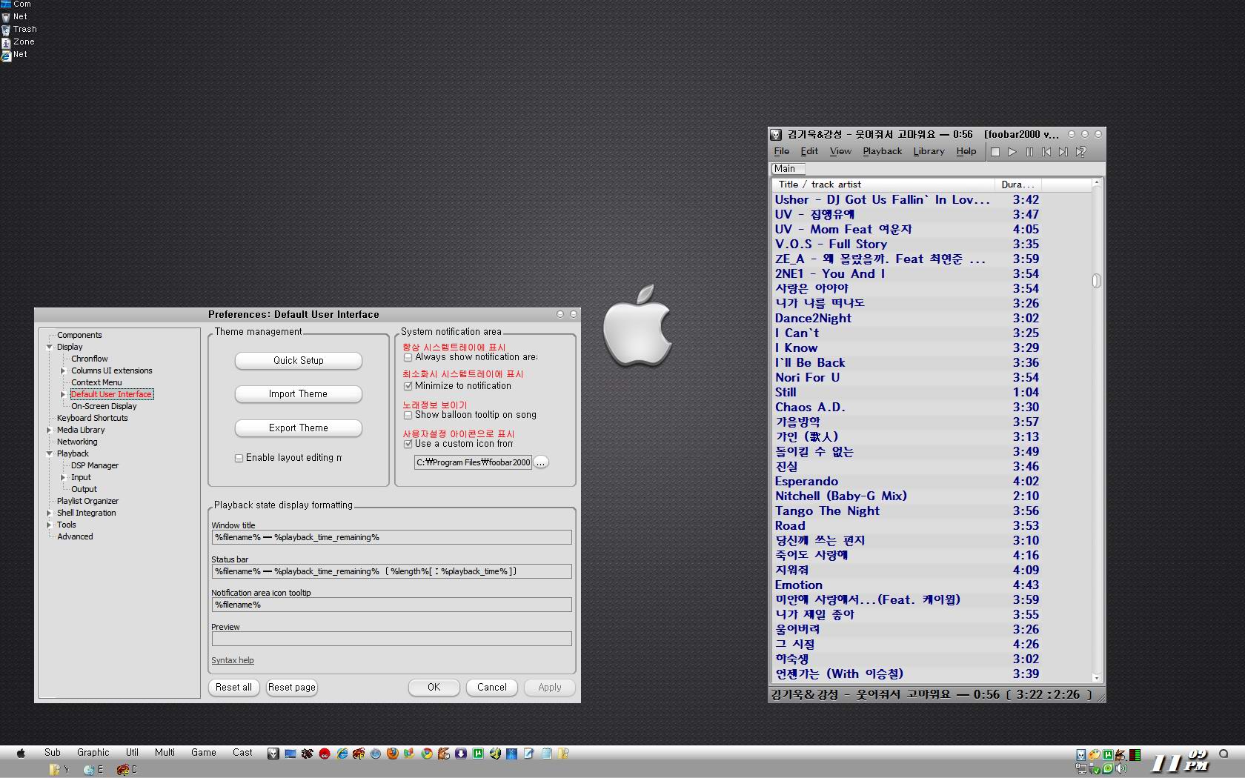Click the foobar2000 alien icon in the title bar
Image resolution: width=1245 pixels, height=778 pixels.
point(776,135)
